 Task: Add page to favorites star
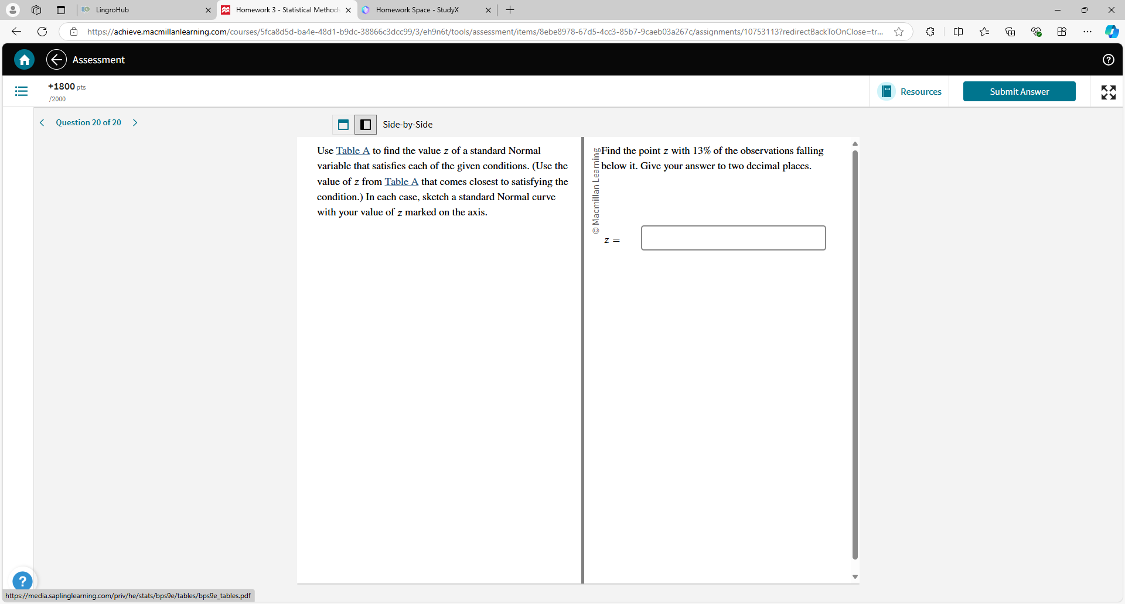(x=899, y=32)
